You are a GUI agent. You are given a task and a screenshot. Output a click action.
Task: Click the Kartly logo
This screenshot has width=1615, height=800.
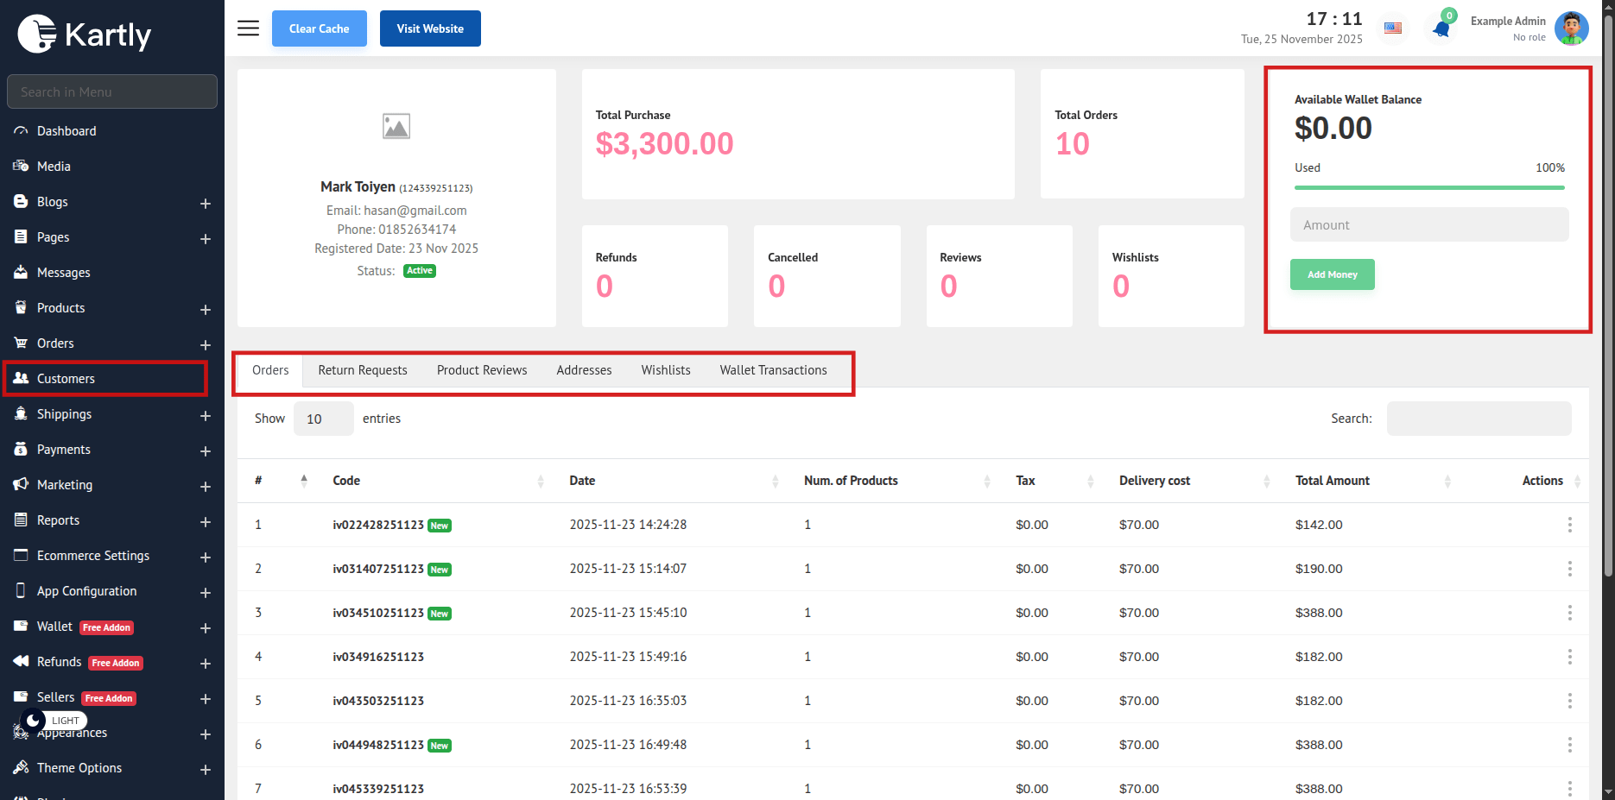coord(85,35)
